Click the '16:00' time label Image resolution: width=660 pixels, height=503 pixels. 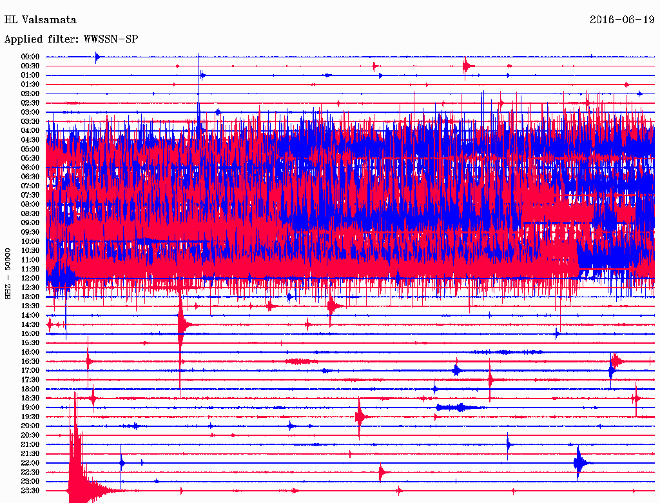30,352
